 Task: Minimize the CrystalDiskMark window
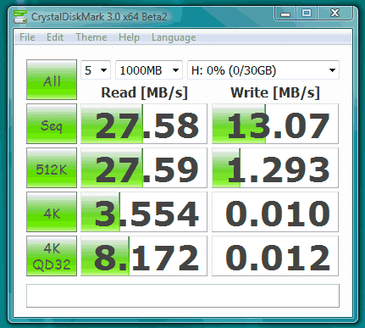pyautogui.click(x=285, y=14)
